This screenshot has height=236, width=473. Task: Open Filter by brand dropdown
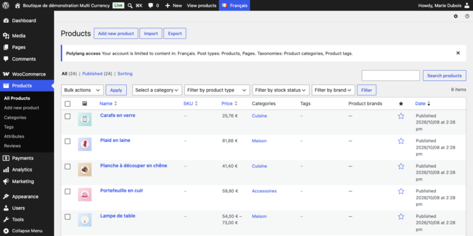tap(333, 90)
